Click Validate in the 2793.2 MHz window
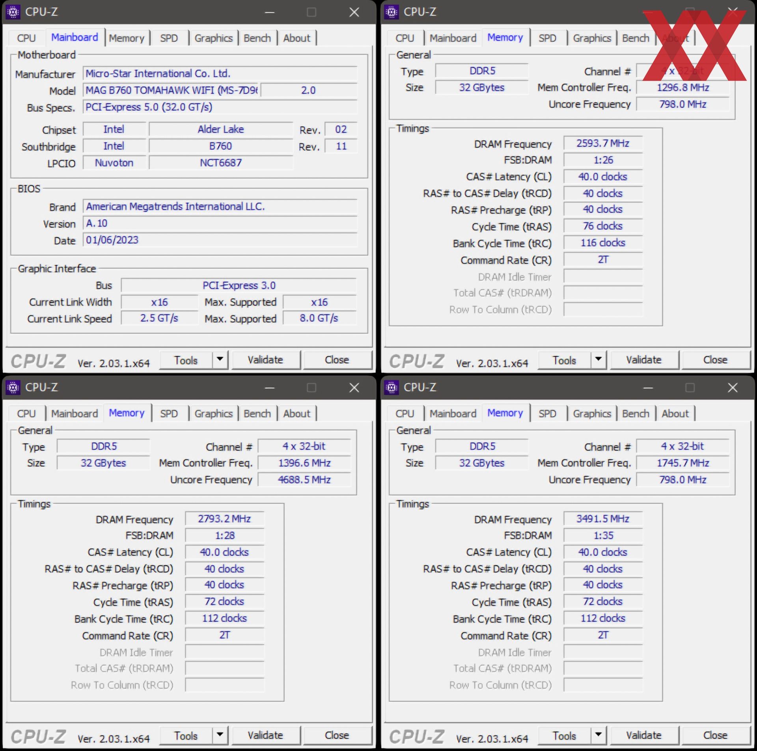757x751 pixels. 265,736
